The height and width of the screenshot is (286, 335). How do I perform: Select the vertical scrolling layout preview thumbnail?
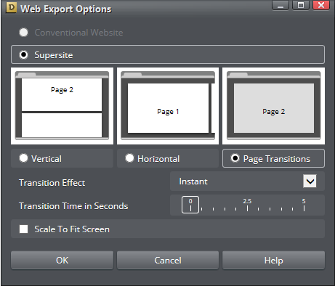pos(62,106)
